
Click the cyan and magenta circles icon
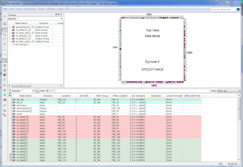[5, 95]
